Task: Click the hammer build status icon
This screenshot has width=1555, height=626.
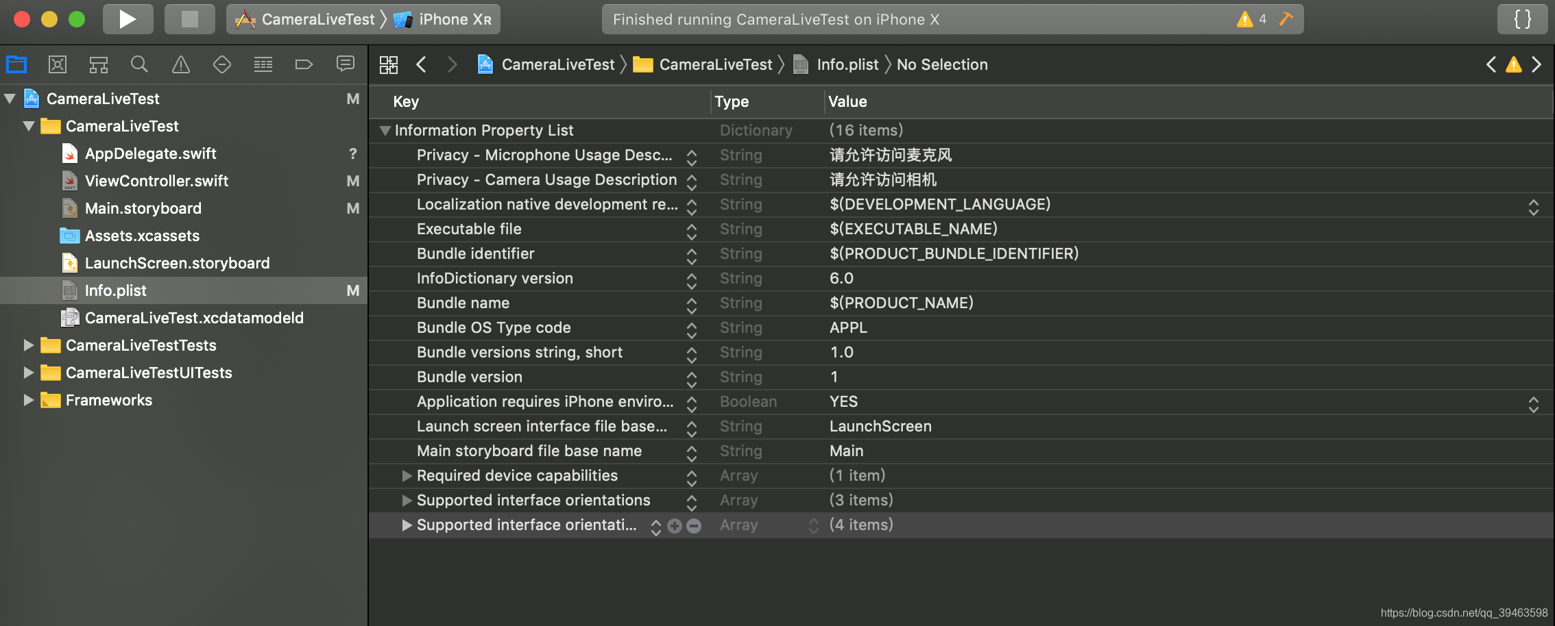Action: [1286, 19]
